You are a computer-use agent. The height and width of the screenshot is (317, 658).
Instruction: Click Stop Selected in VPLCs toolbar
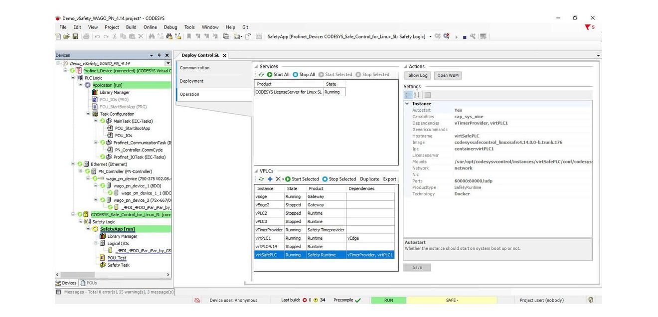339,179
